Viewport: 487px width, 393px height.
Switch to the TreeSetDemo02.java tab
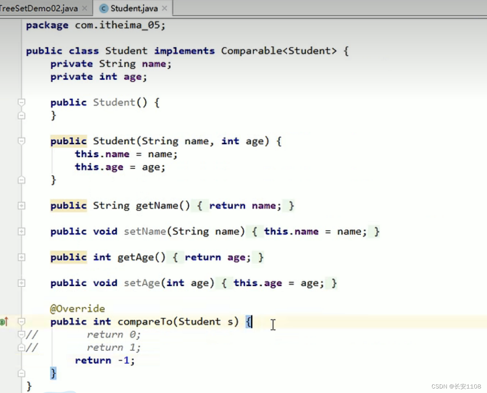(39, 8)
